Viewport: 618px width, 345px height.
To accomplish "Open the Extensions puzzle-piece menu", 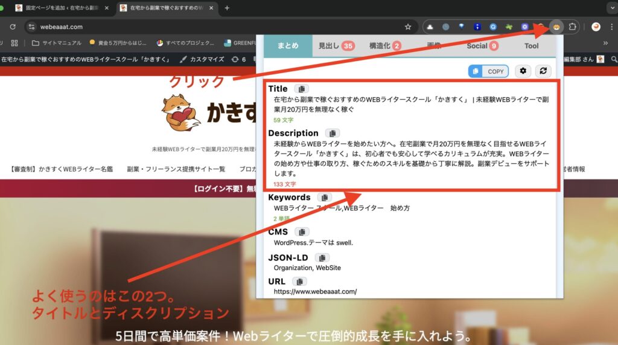I will click(572, 27).
